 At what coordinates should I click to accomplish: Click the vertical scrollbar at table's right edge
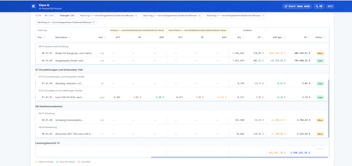[x=329, y=108]
